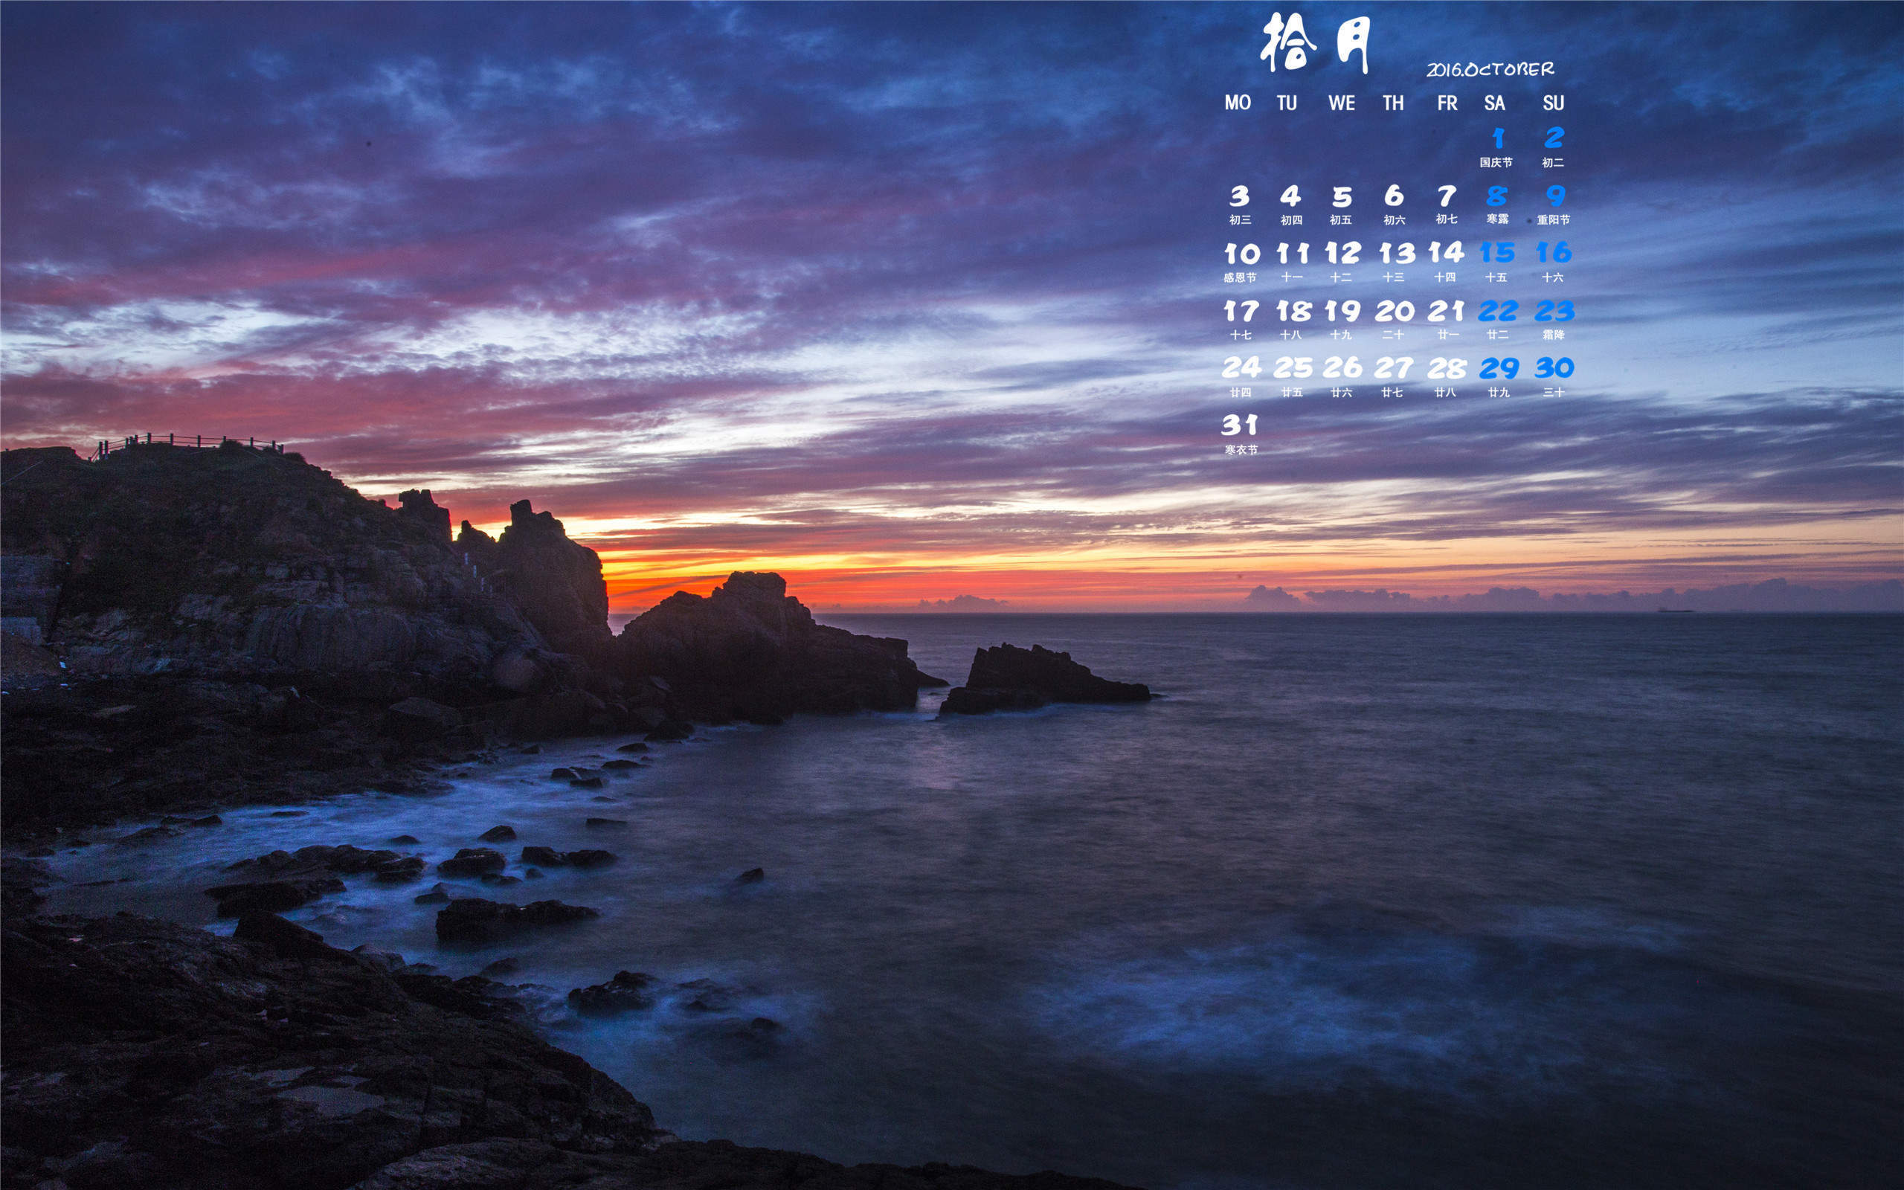The image size is (1904, 1190).
Task: Select the 'SU' weekday header
Action: (1553, 103)
